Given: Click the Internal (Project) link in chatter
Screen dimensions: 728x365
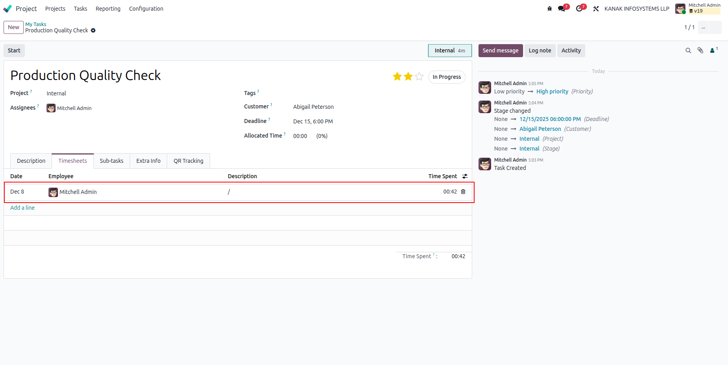Looking at the screenshot, I should click(529, 139).
